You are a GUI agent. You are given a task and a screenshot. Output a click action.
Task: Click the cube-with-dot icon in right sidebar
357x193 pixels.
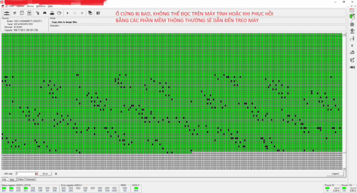click(352, 60)
